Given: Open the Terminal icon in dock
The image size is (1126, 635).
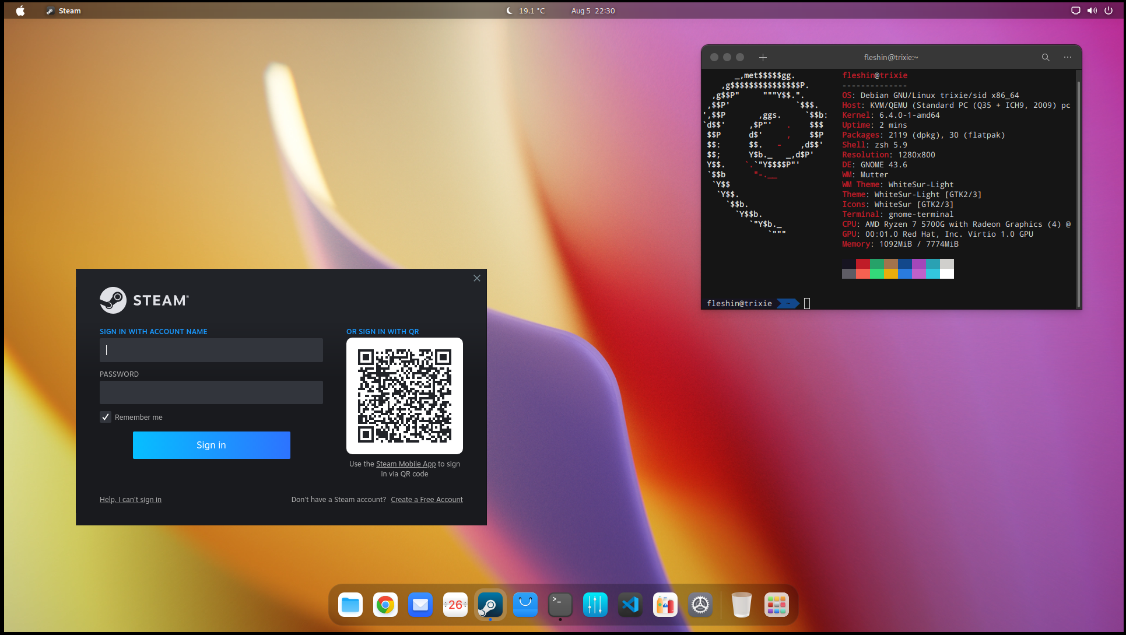Looking at the screenshot, I should pos(560,605).
